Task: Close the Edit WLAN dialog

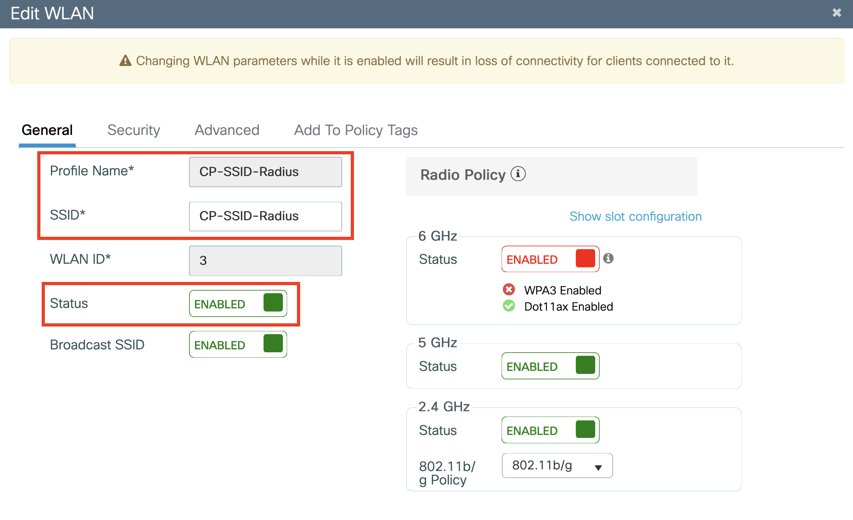Action: (x=836, y=13)
